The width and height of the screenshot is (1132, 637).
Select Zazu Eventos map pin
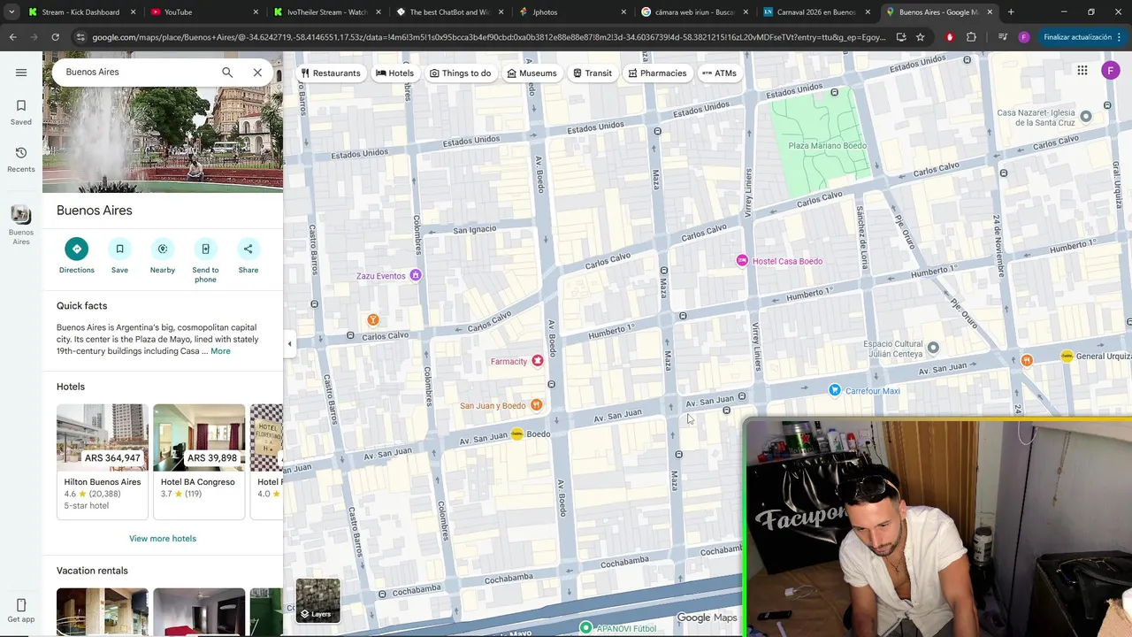tap(415, 276)
